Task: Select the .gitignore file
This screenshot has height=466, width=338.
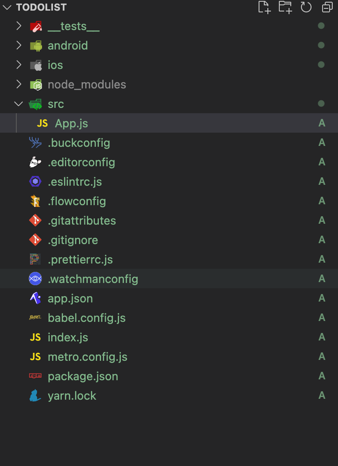Action: [73, 240]
